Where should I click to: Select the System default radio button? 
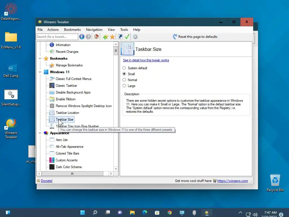124,68
